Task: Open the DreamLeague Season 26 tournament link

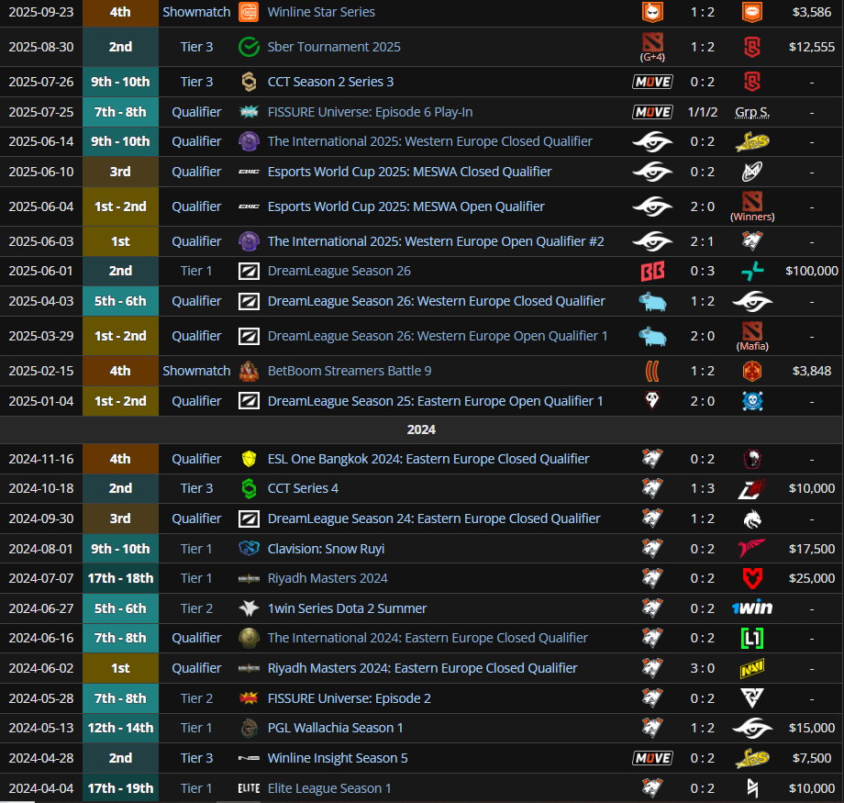Action: tap(339, 271)
